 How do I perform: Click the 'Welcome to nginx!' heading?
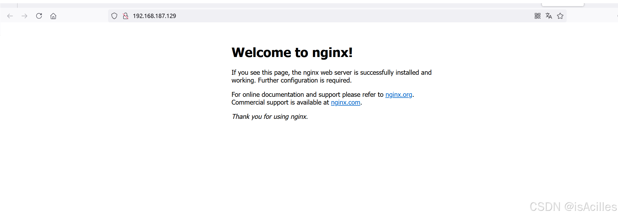click(292, 52)
